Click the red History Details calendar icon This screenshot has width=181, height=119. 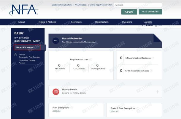click(56, 92)
